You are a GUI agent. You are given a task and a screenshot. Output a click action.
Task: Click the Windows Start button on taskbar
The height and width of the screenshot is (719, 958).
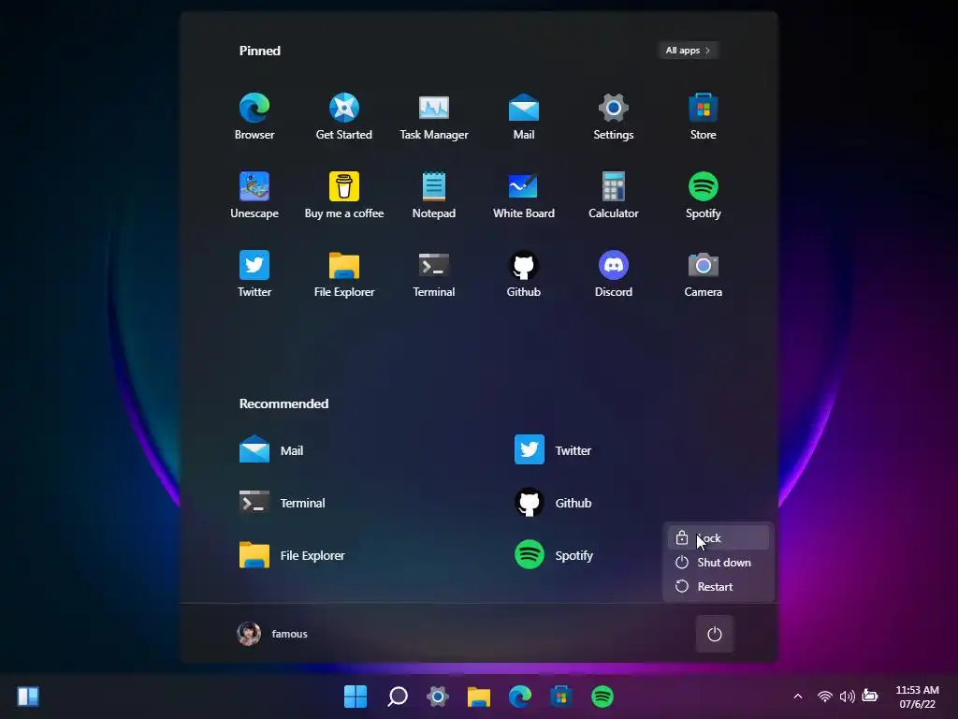tap(356, 697)
